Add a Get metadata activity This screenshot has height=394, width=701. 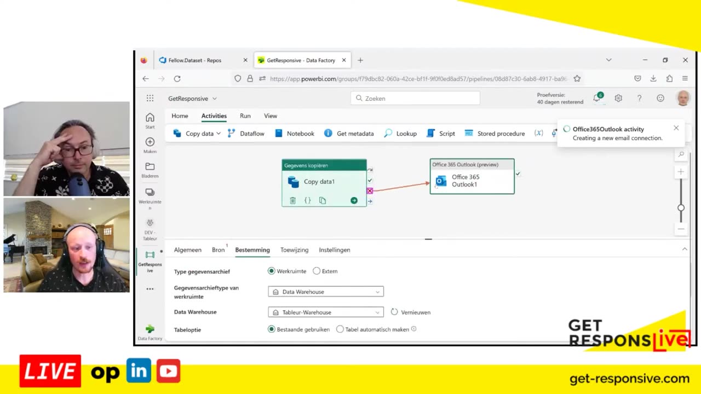[349, 134]
